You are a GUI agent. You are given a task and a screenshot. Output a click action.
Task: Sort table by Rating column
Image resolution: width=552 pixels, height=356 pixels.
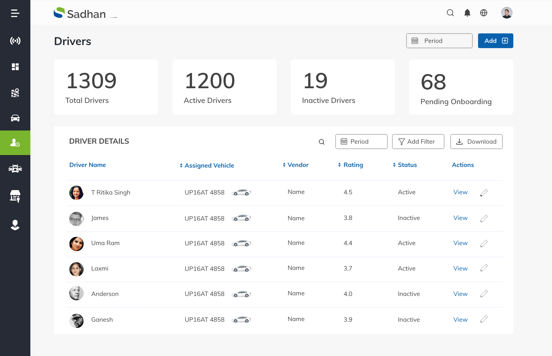click(x=351, y=165)
